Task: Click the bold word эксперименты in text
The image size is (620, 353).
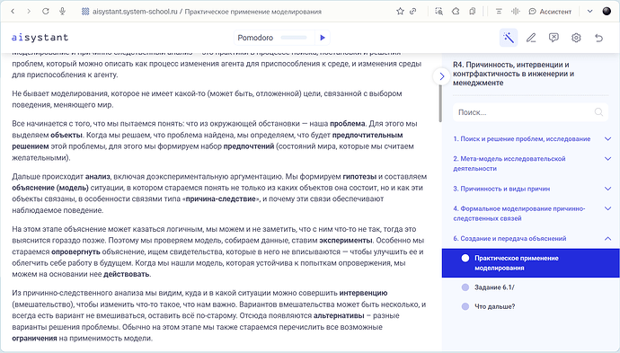Action: [x=346, y=241]
